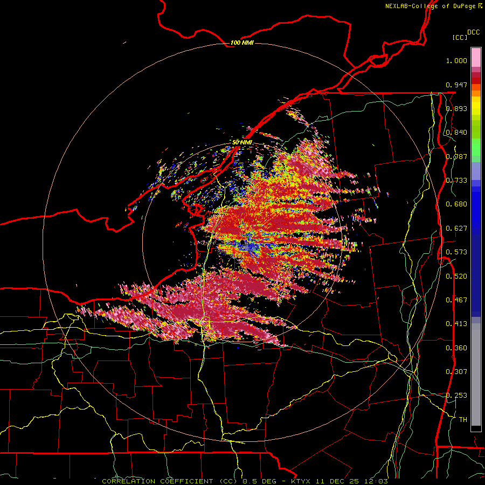Click the Correlation Coefficient caption at bottom
The image size is (485, 485).
[245, 481]
